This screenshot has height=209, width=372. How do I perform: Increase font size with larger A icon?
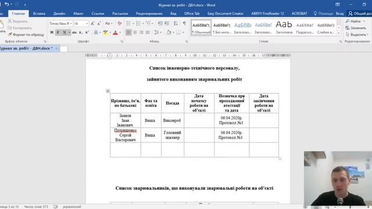92,23
